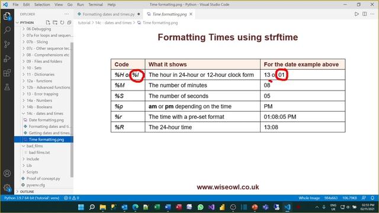Expand the 06 Debugging folder
Image resolution: width=379 pixels, height=213 pixels.
click(x=38, y=29)
